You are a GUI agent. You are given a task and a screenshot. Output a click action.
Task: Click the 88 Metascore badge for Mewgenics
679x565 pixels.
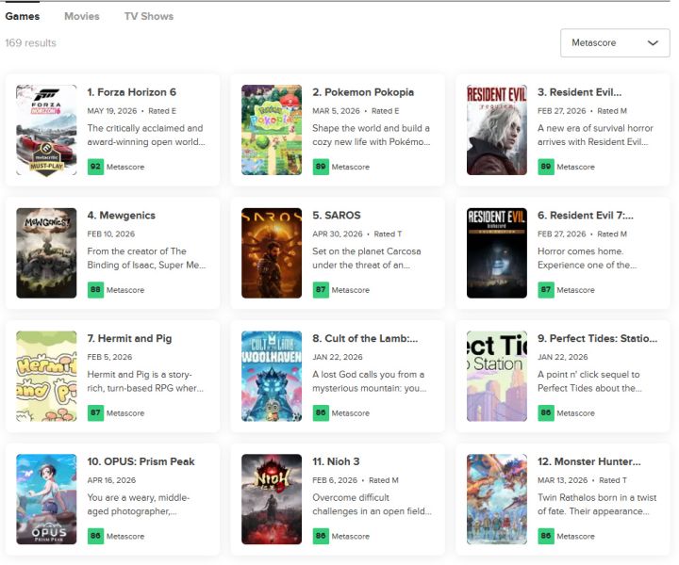[95, 290]
